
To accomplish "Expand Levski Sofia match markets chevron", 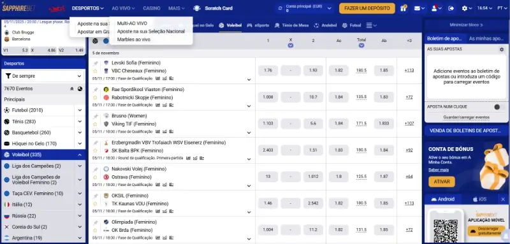I will click(x=249, y=80).
